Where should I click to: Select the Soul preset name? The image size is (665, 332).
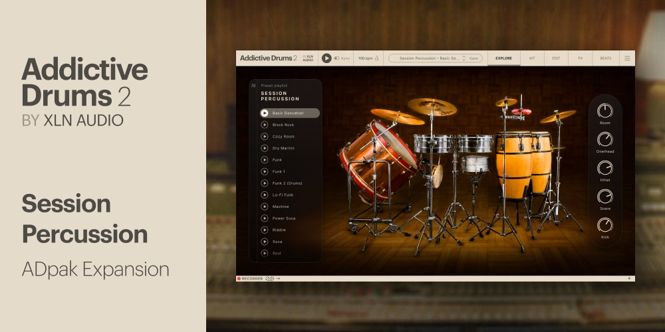pyautogui.click(x=277, y=253)
